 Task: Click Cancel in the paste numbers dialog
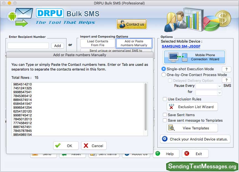click(94, 146)
